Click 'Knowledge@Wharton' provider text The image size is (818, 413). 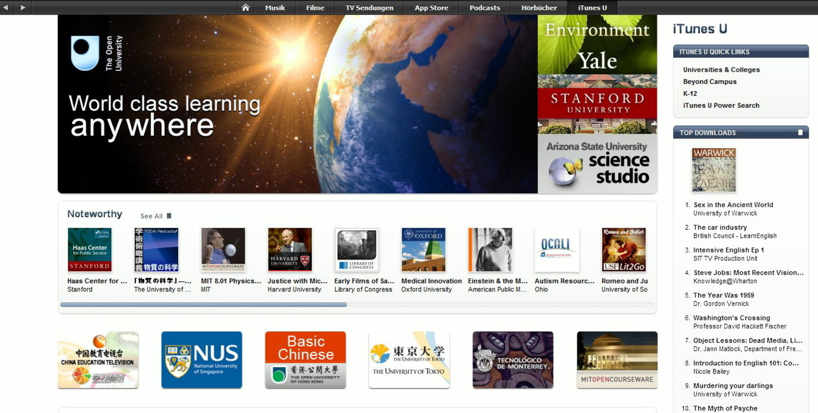[725, 281]
